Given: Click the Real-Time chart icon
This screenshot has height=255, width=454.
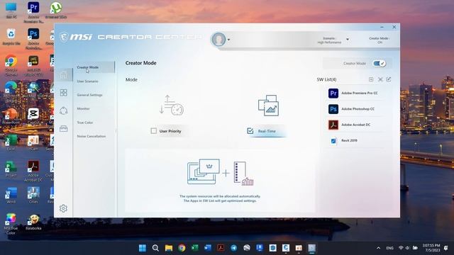Looking at the screenshot, I should tap(268, 106).
